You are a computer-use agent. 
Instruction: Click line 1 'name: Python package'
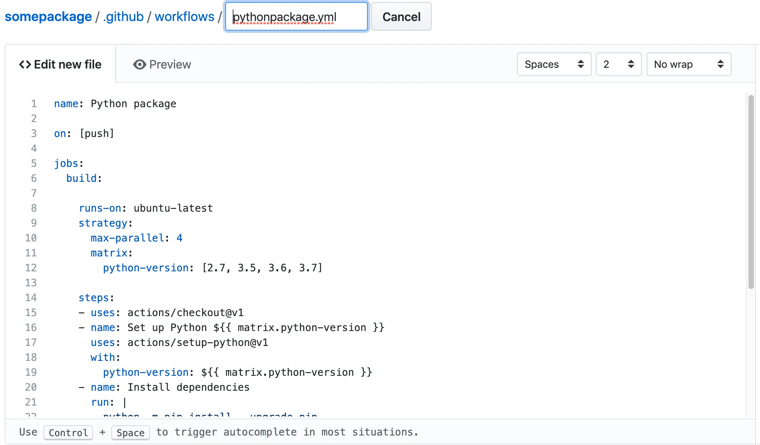click(115, 104)
